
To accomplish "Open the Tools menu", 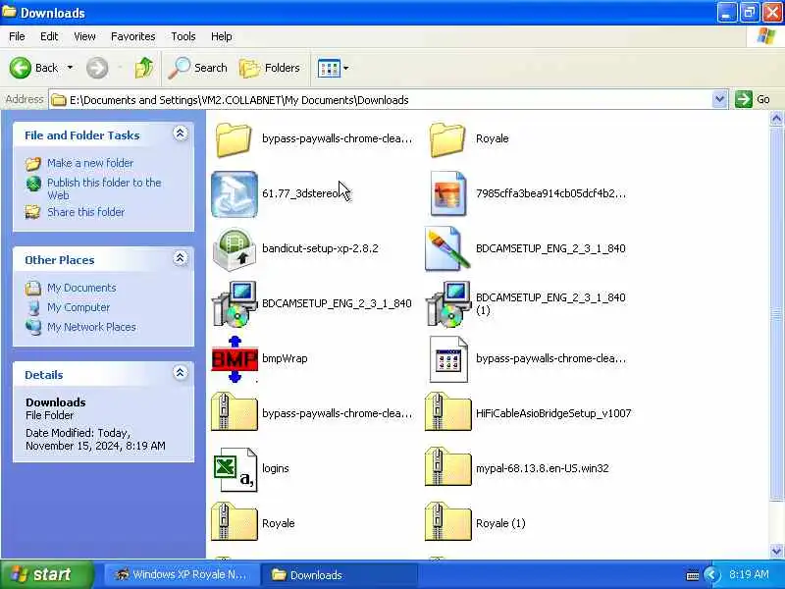I will tap(183, 36).
